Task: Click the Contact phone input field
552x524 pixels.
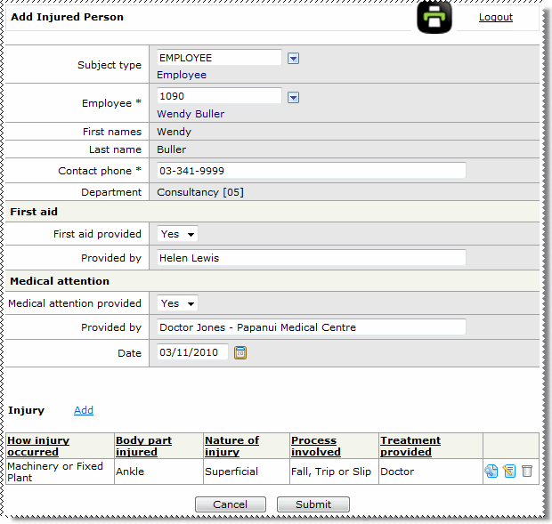Action: pyautogui.click(x=311, y=171)
